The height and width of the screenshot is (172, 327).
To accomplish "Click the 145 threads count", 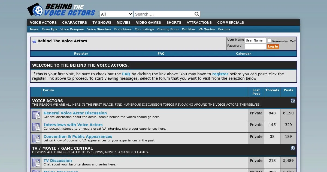I will (272, 125).
